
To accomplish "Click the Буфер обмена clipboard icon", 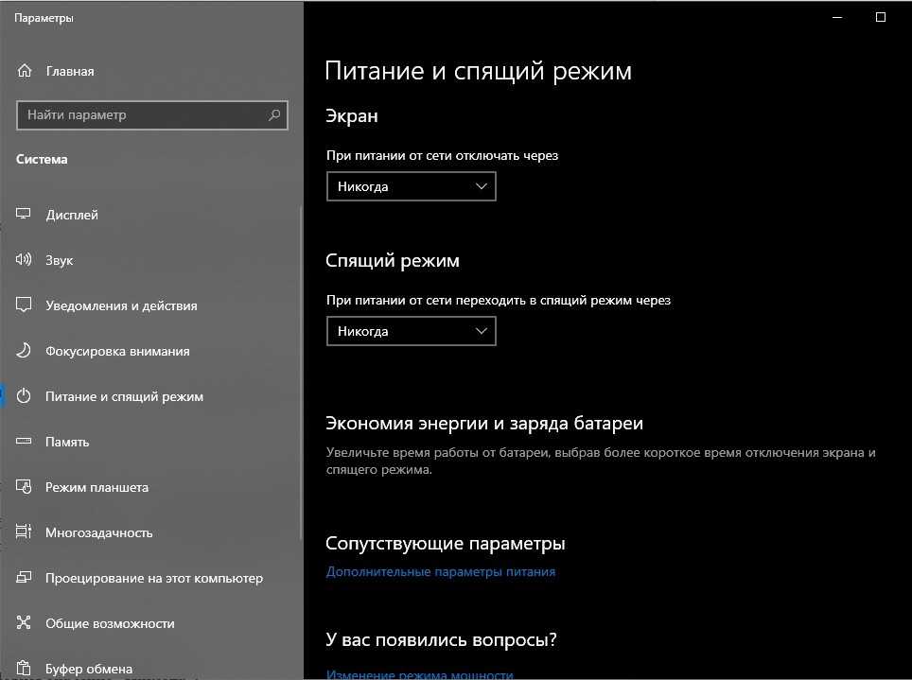I will 25,669.
